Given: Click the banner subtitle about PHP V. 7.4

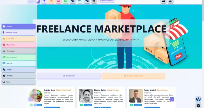Looking at the screenshot, I should (x=101, y=40).
